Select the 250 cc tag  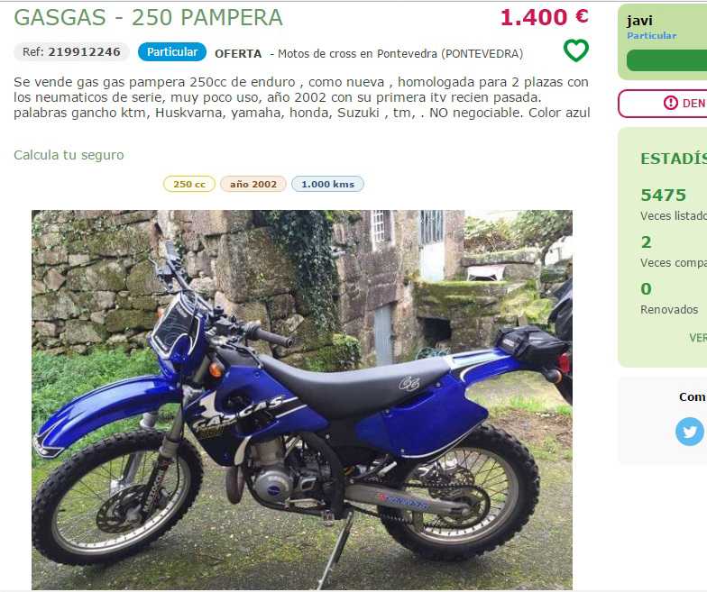(x=189, y=184)
